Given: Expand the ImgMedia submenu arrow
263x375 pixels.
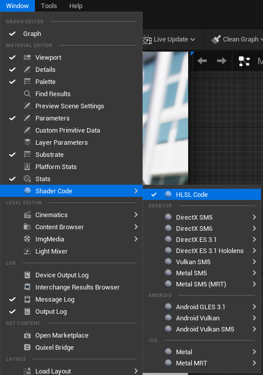Looking at the screenshot, I should click(x=136, y=239).
